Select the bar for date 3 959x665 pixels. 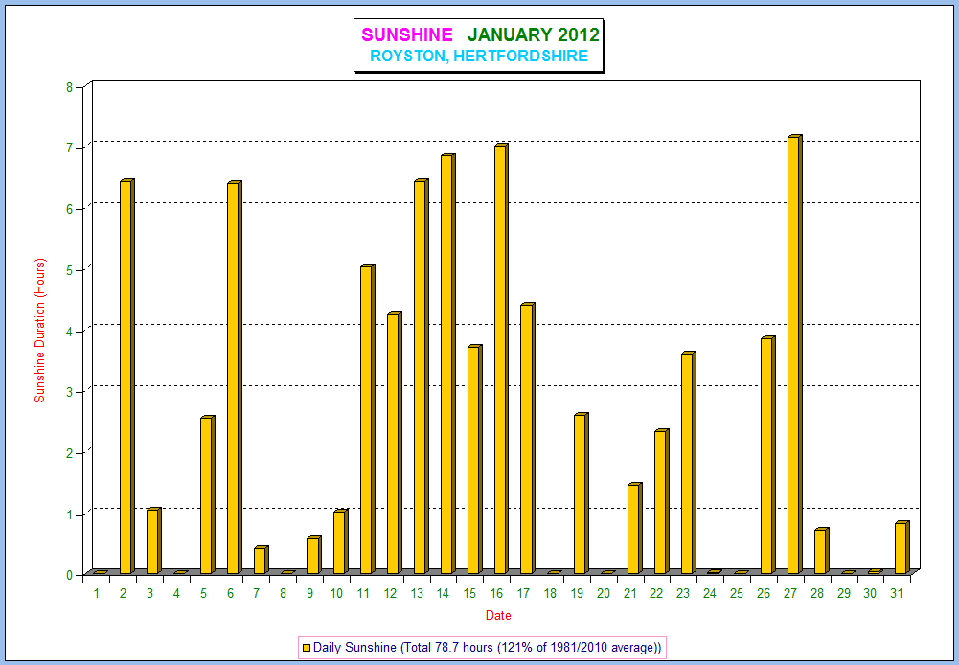pos(153,540)
